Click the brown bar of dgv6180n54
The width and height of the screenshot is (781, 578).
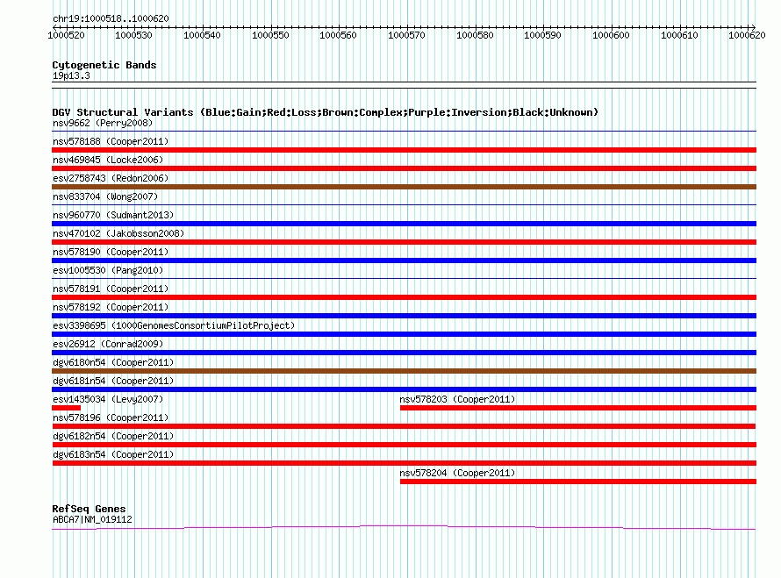(404, 371)
